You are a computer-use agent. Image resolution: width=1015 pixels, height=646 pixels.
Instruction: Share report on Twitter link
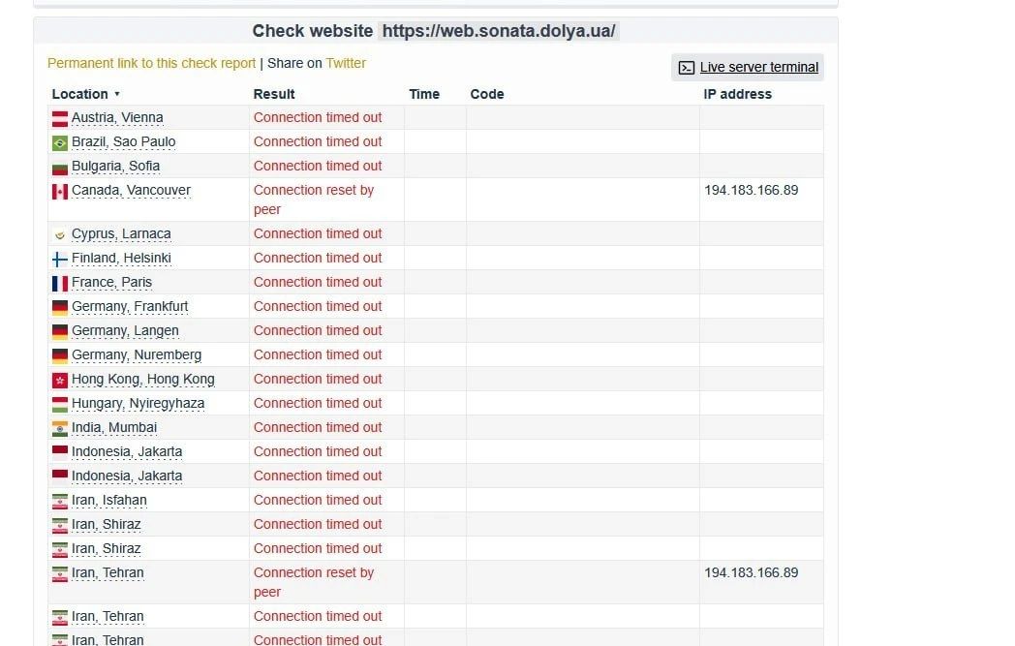[346, 63]
